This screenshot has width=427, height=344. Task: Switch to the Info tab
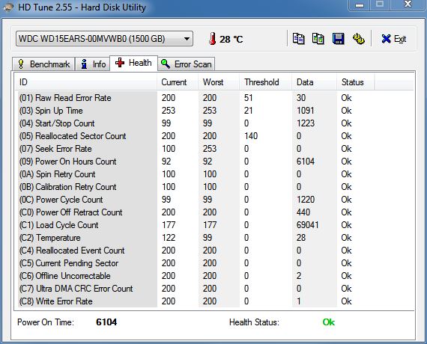click(x=93, y=64)
